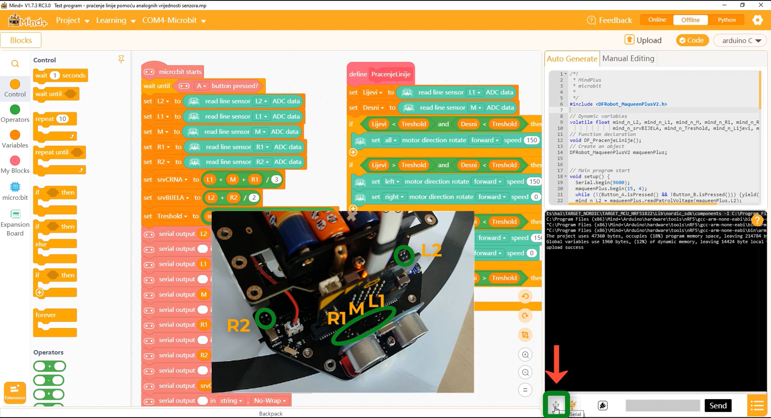Open the block search magnifier
Screen dimensions: 771x418
point(15,64)
